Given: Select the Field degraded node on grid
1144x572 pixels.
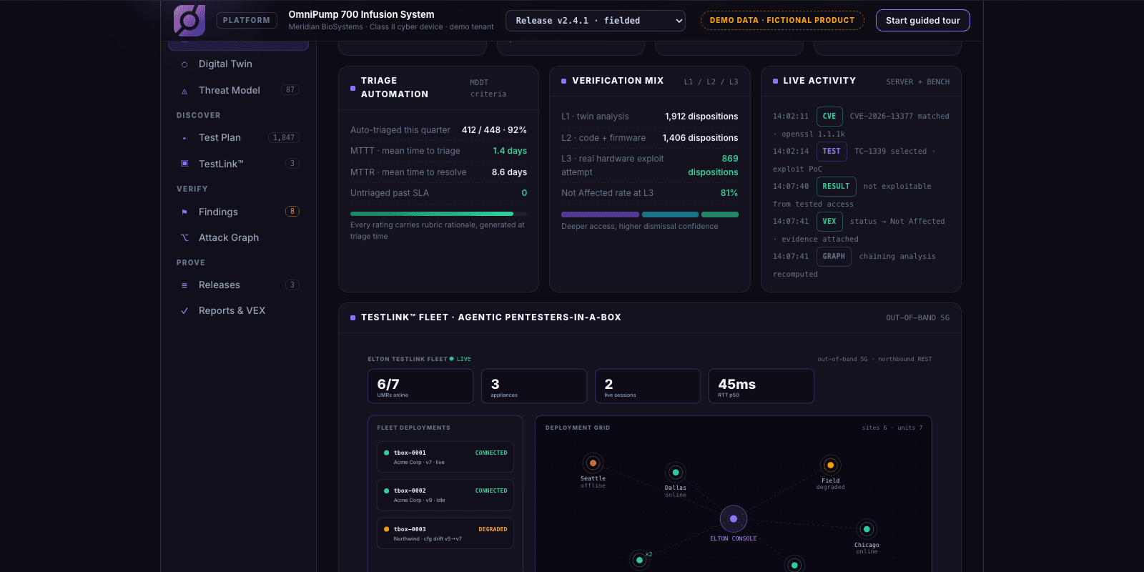Looking at the screenshot, I should click(x=830, y=465).
